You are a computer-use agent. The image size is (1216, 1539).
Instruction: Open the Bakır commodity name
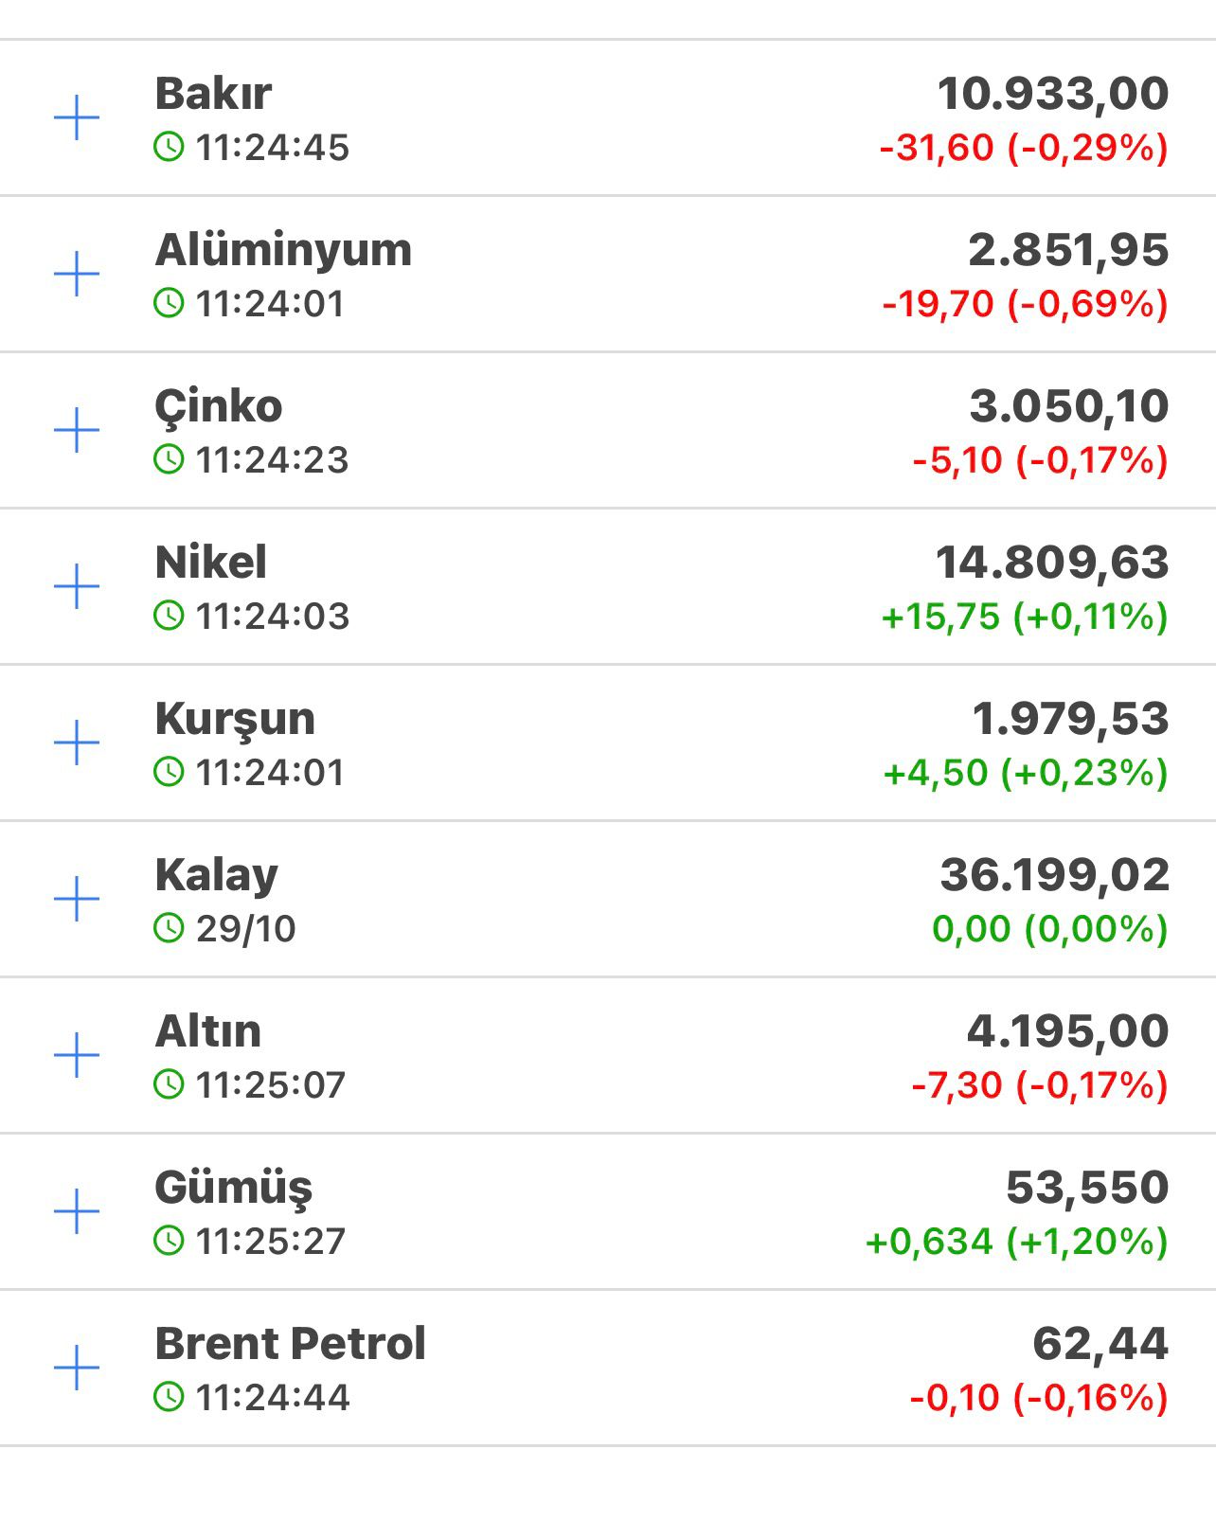(213, 94)
